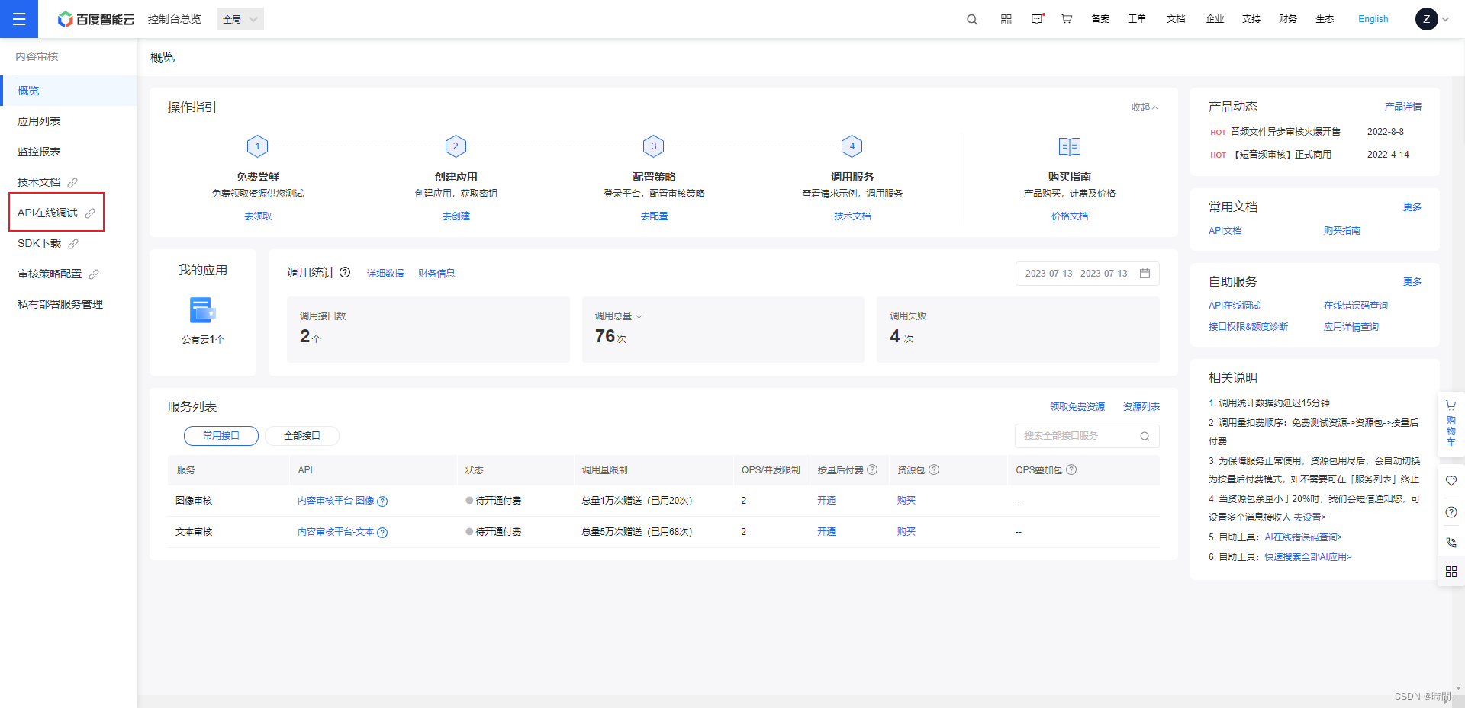Open the shopping cart icon in top bar
The image size is (1465, 708).
1067,19
